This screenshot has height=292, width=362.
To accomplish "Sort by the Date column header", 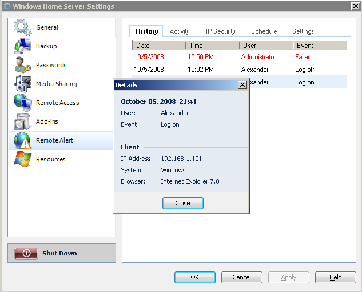I will (159, 46).
